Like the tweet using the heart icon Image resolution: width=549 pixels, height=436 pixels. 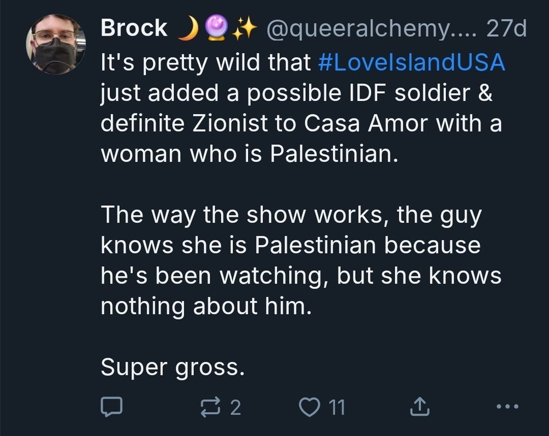tap(311, 407)
